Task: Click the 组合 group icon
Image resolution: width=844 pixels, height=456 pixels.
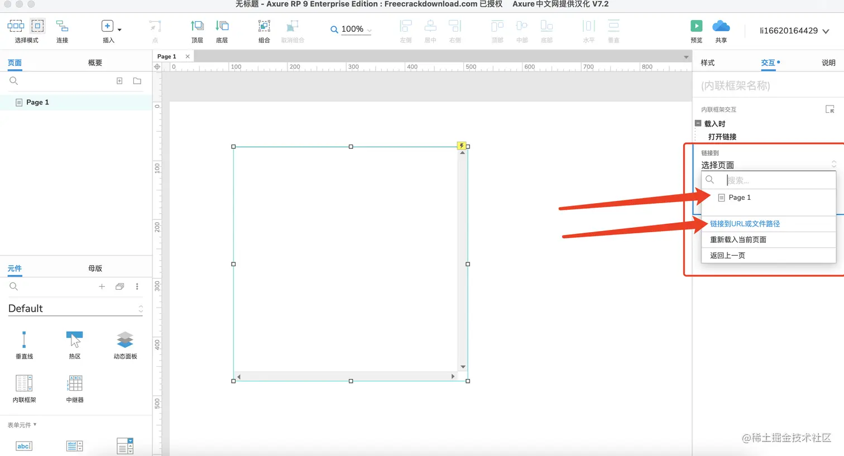Action: click(264, 26)
